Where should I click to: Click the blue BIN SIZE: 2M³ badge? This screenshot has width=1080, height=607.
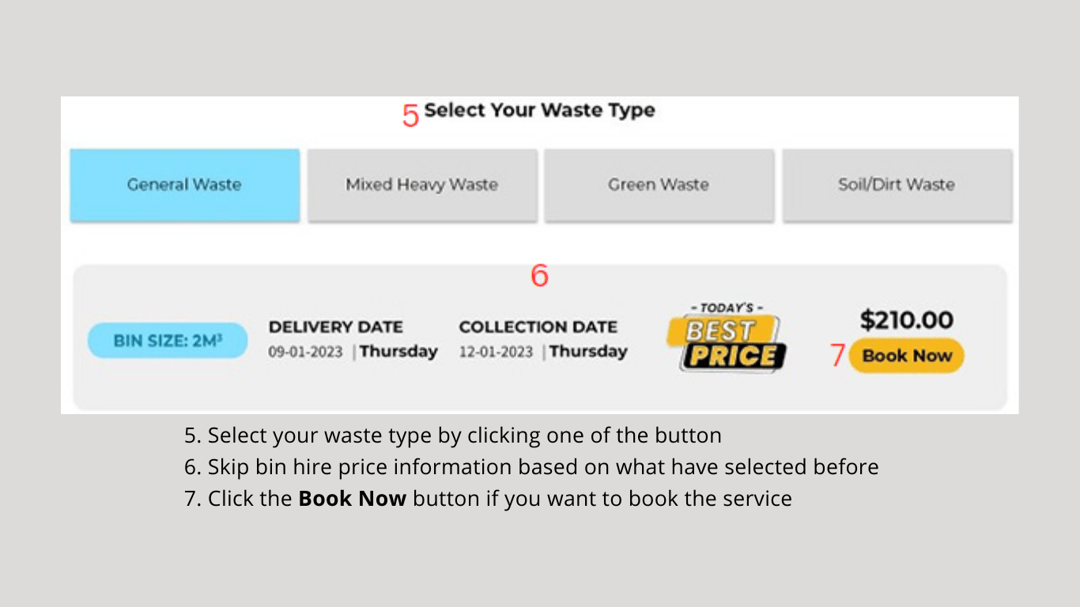pos(167,340)
